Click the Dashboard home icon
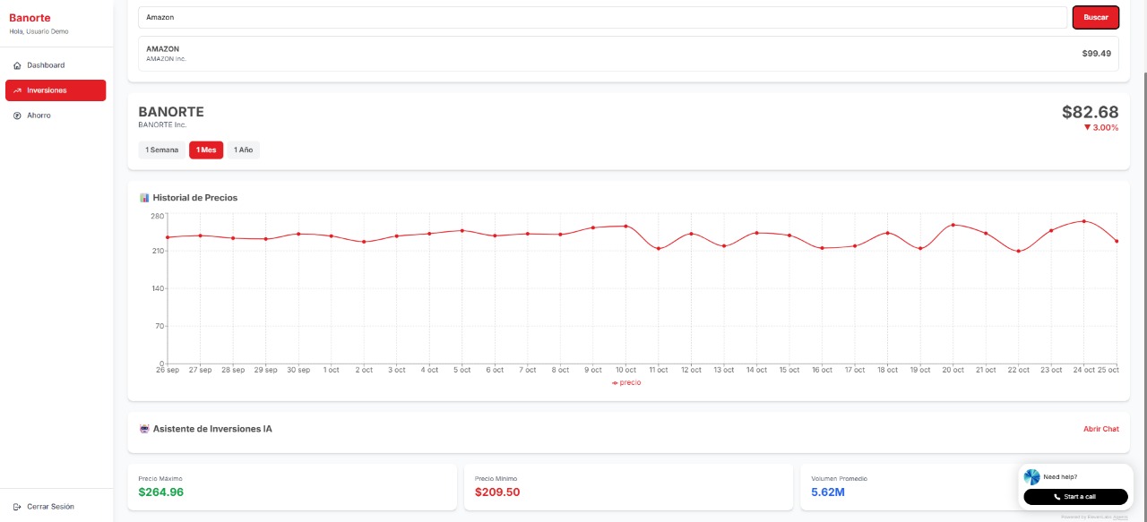The image size is (1147, 522). tap(17, 65)
